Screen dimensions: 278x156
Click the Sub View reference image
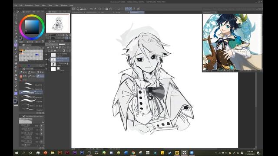[232, 42]
